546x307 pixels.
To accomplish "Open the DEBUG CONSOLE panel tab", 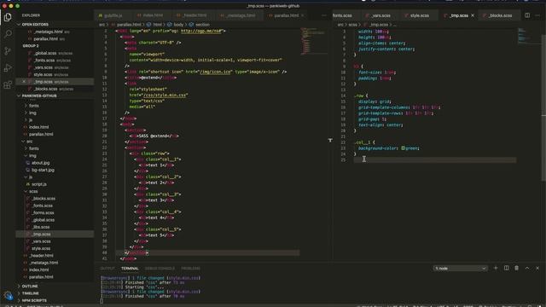I will click(x=160, y=269).
